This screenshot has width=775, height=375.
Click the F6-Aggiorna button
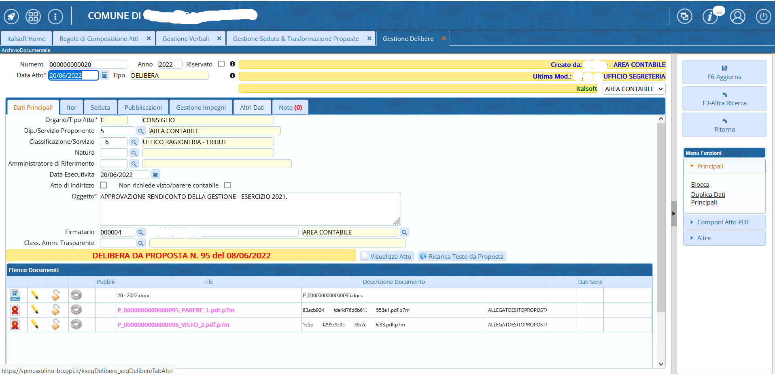(x=724, y=72)
